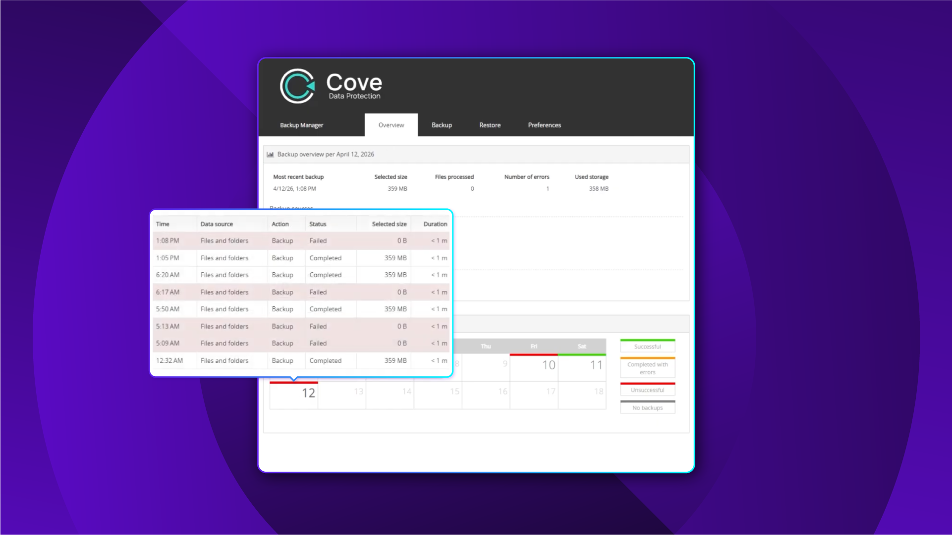952x535 pixels.
Task: Click the No backups legend item
Action: pos(647,407)
